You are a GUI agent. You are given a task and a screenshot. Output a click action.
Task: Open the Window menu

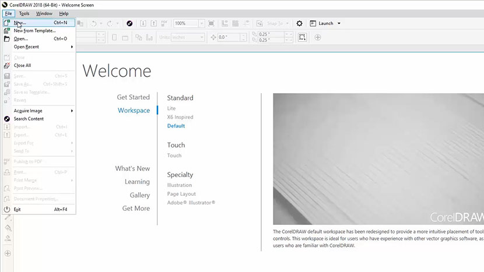tap(44, 13)
